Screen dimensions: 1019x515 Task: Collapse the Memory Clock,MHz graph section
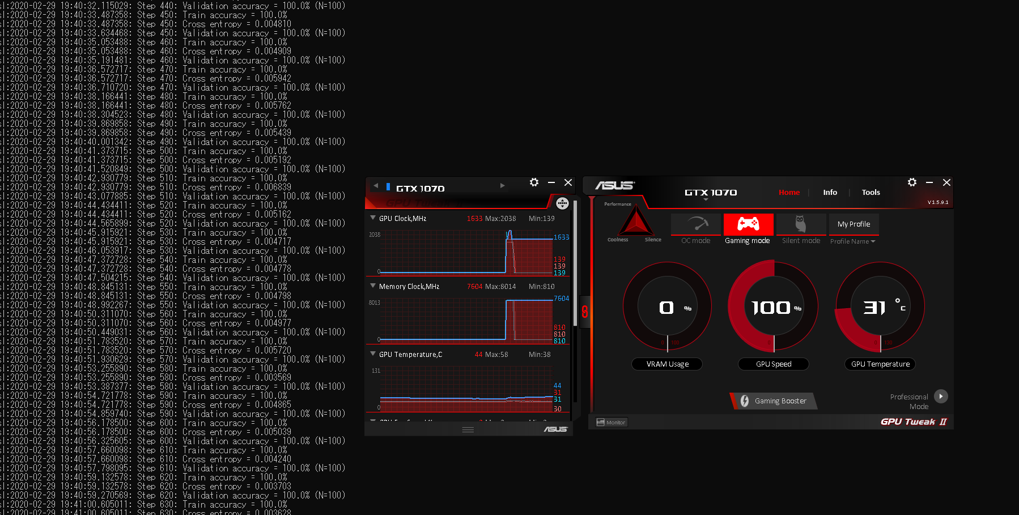click(373, 286)
